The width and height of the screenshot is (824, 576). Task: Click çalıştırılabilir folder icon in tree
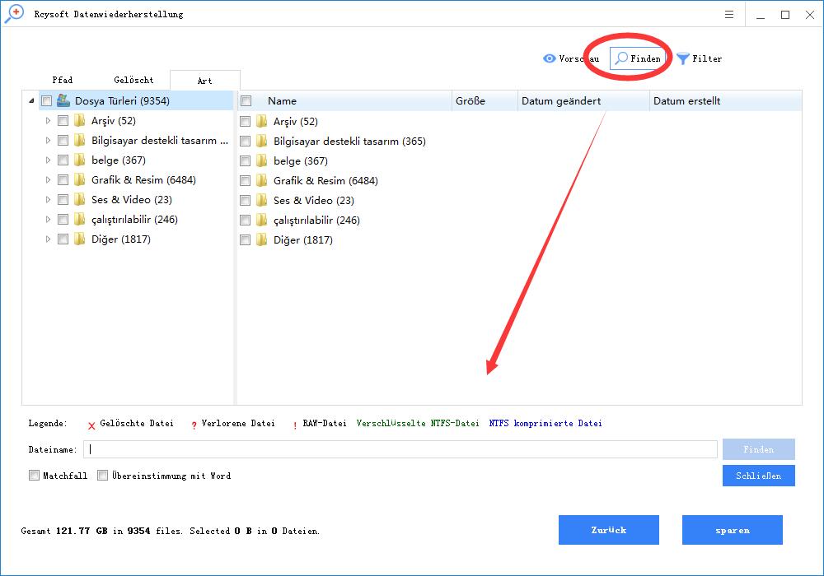point(80,219)
